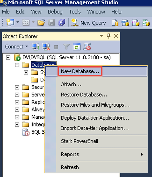This screenshot has height=177, width=152.
Task: Choose Attach from context menu
Action: click(96, 84)
